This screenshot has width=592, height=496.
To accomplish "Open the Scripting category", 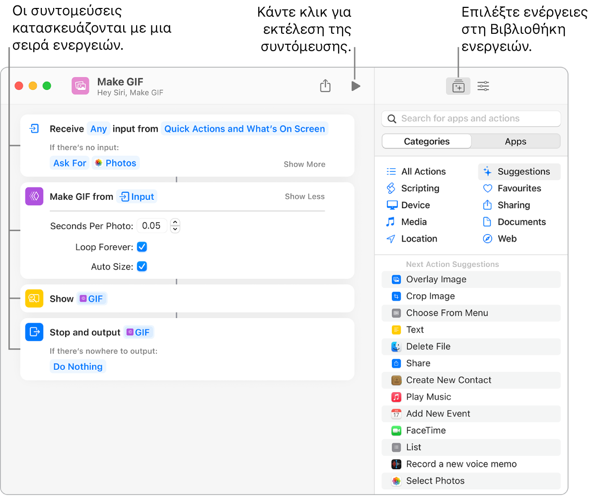I will pos(420,188).
